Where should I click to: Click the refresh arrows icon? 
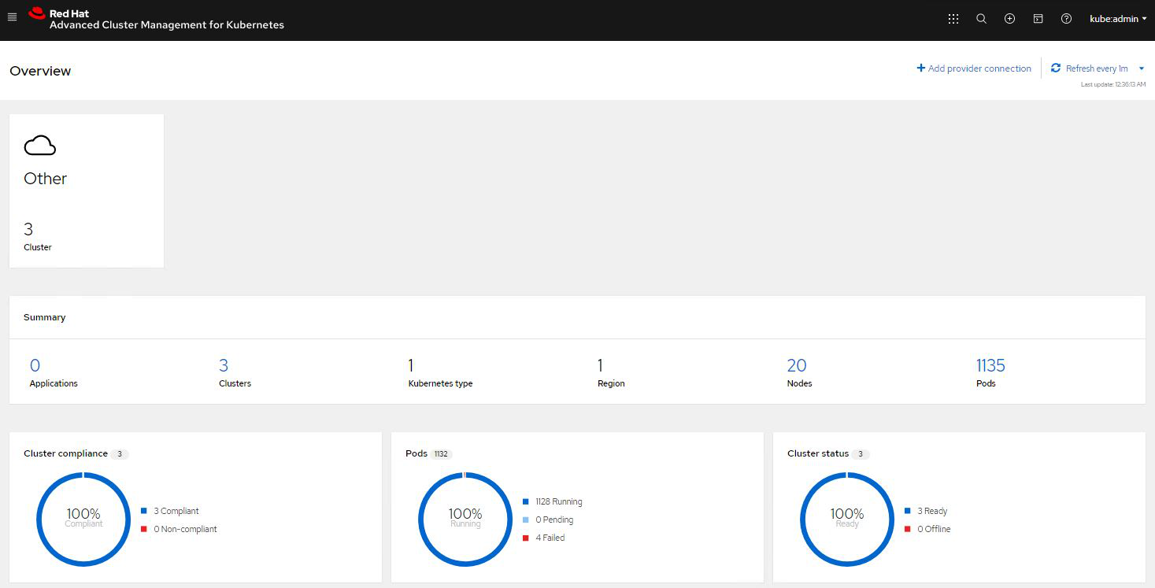(1056, 68)
